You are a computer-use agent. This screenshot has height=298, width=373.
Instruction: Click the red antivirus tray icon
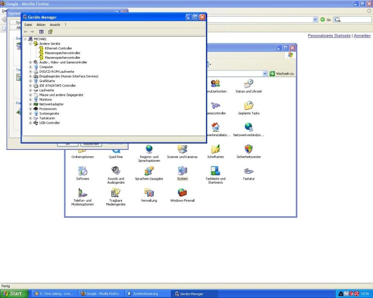[356, 294]
